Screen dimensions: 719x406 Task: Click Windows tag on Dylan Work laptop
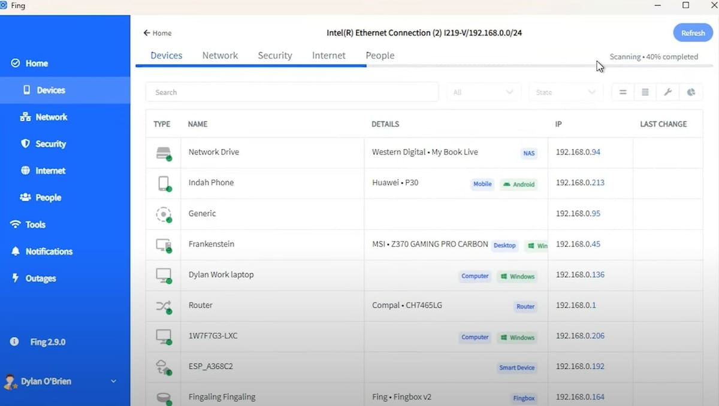tap(517, 276)
